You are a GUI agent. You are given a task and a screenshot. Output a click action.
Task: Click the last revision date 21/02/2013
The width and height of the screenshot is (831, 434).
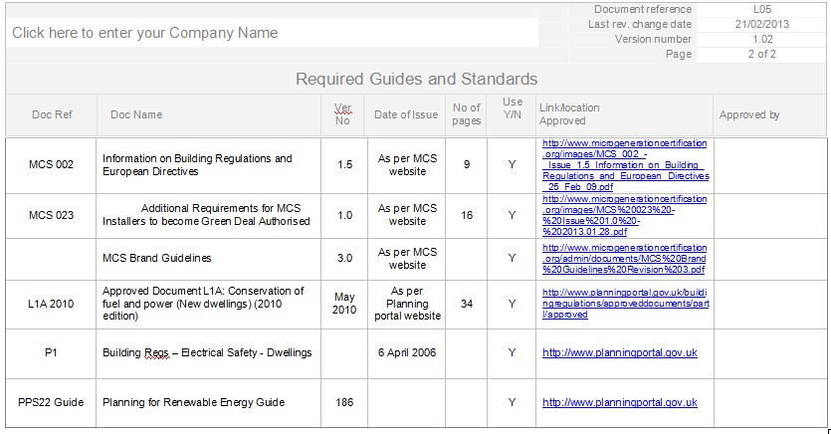point(761,24)
